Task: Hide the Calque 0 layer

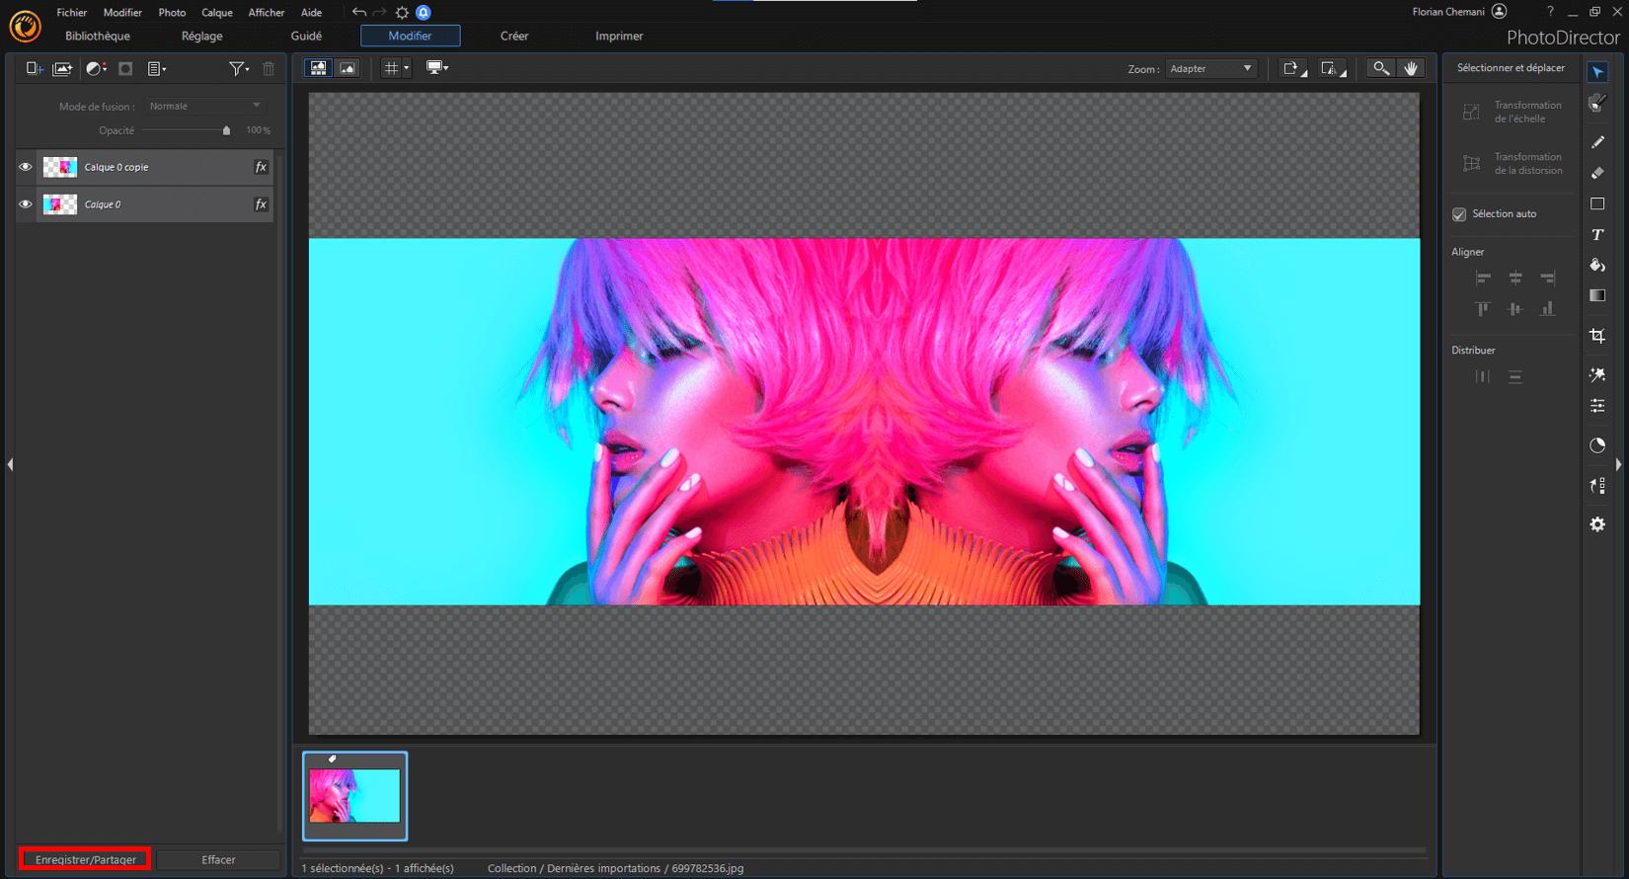Action: click(26, 204)
